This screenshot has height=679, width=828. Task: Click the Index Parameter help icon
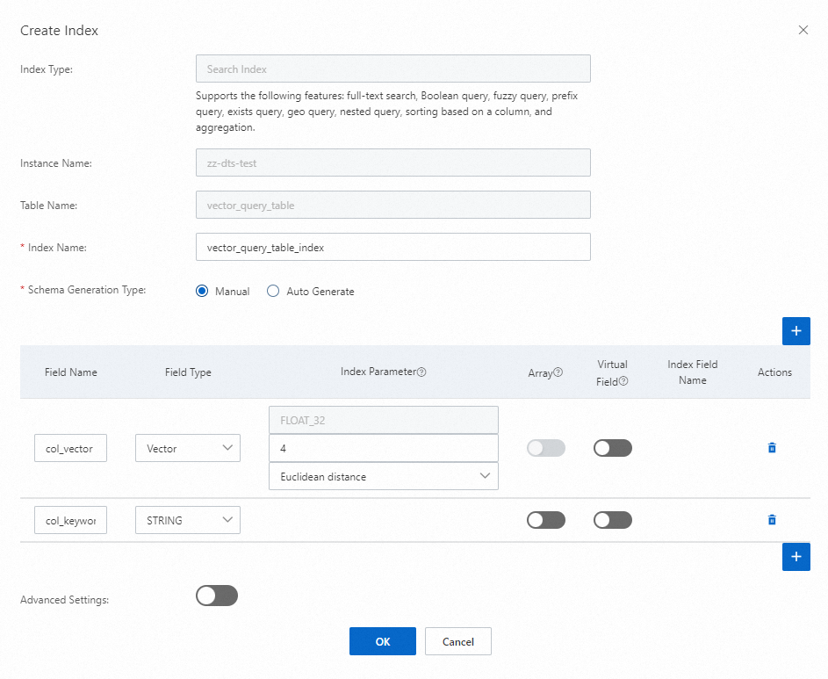coord(421,372)
